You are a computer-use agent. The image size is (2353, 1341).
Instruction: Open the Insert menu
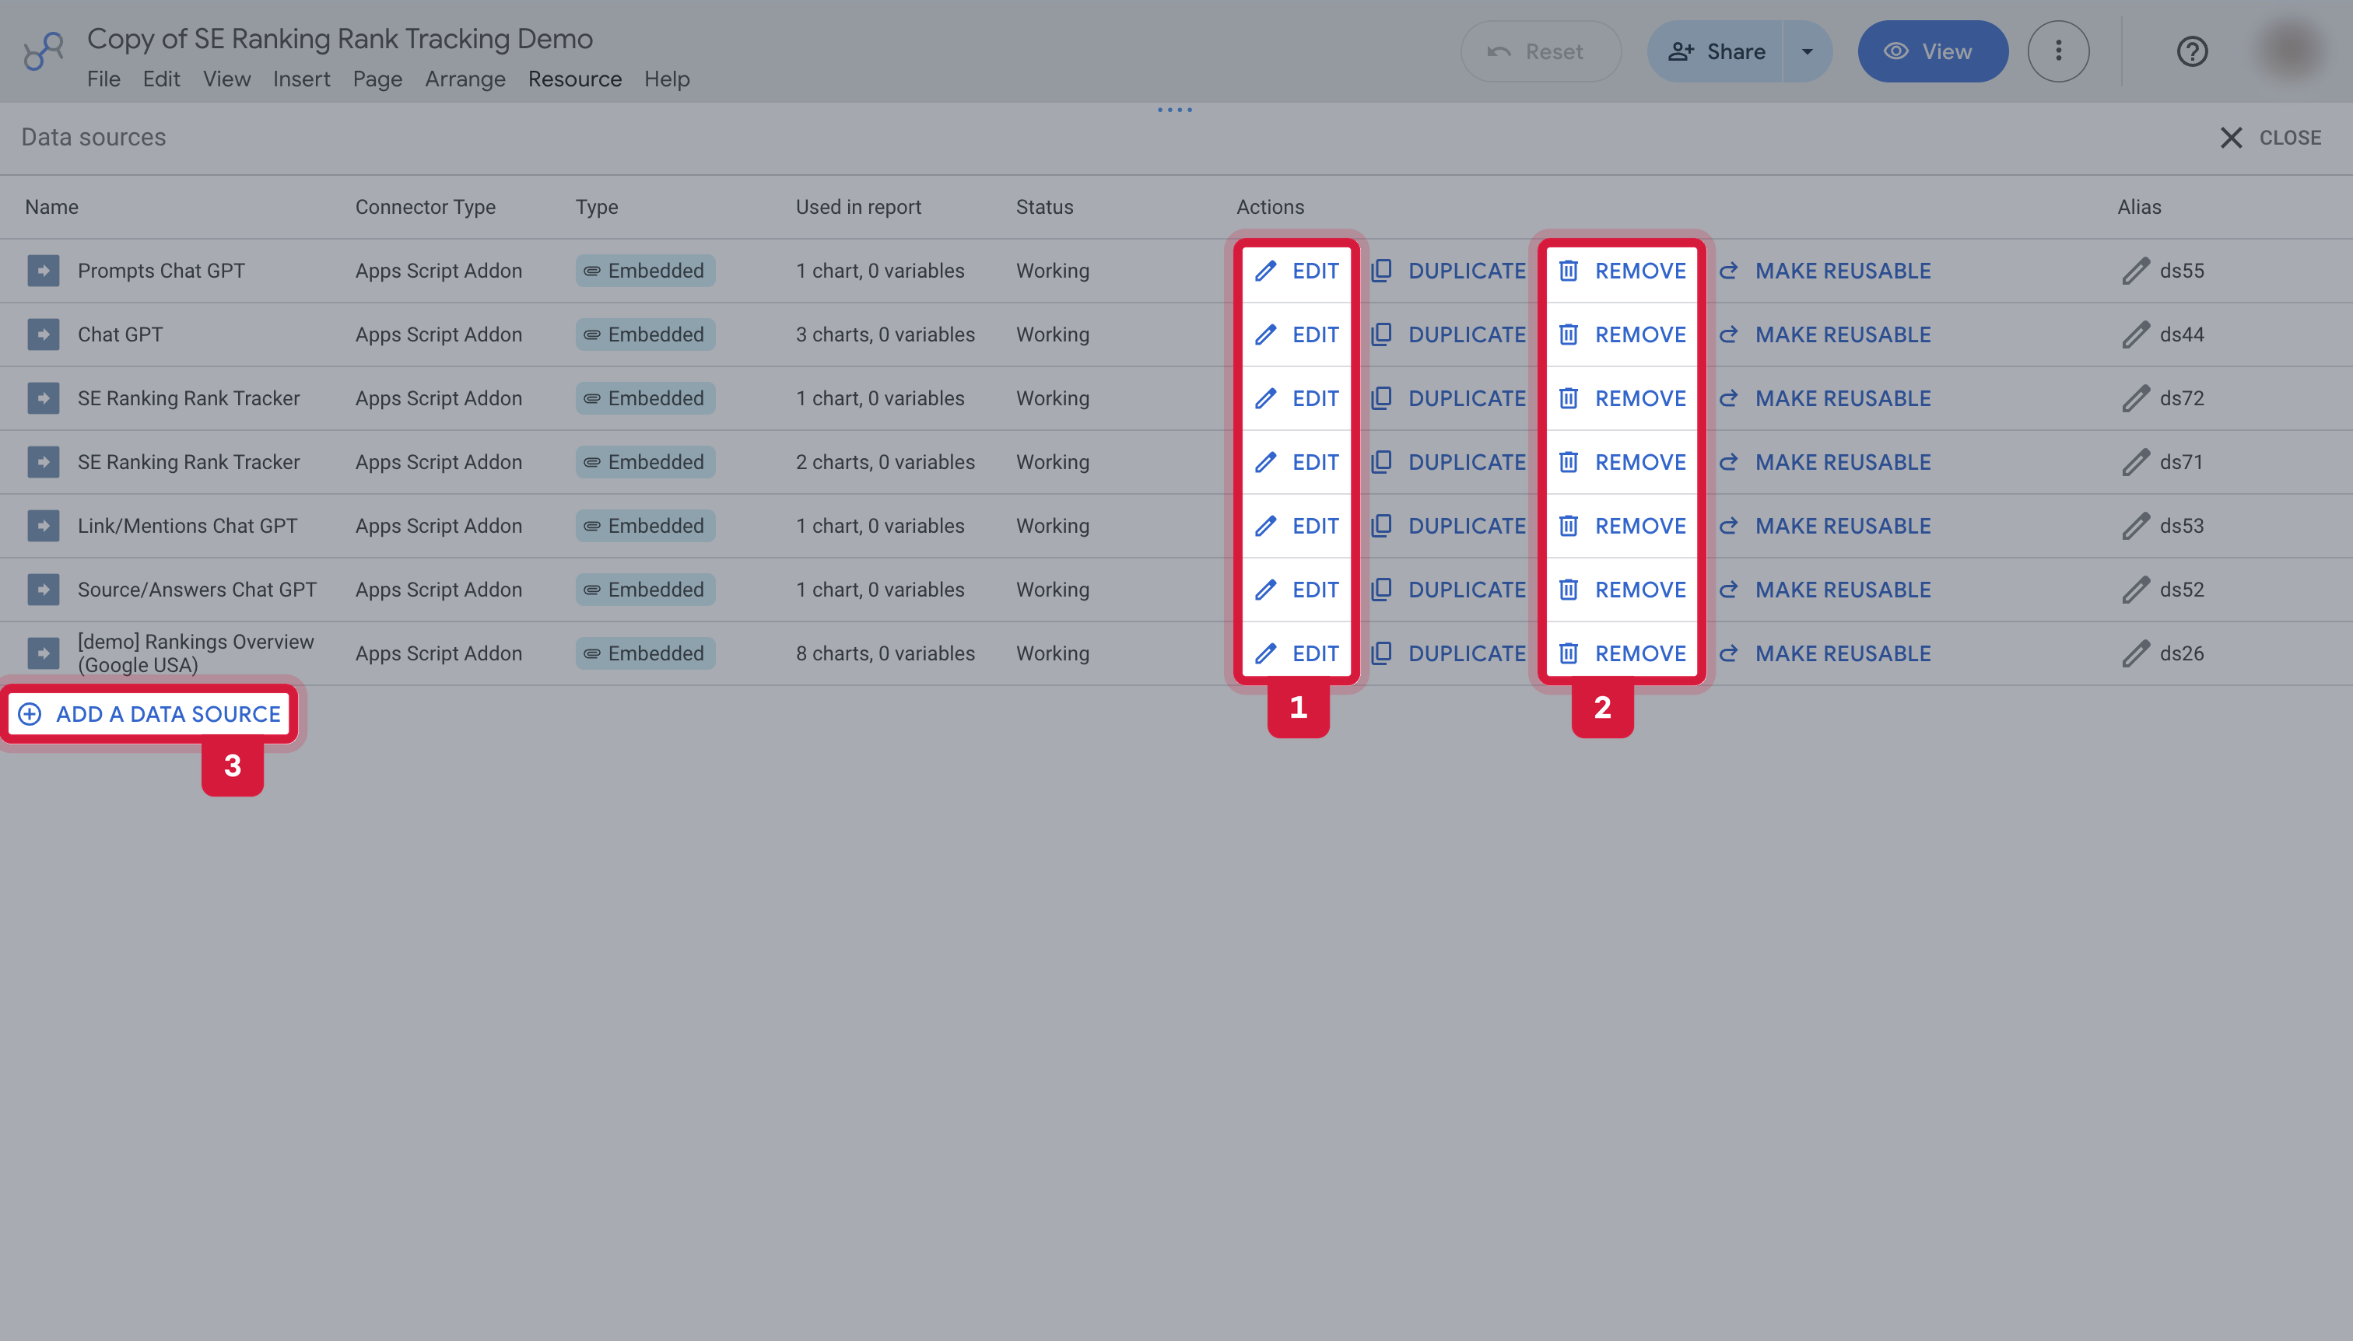pos(301,79)
